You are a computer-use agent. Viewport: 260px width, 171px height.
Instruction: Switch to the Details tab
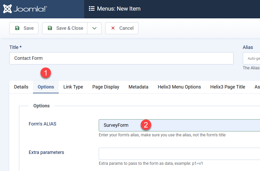point(21,87)
